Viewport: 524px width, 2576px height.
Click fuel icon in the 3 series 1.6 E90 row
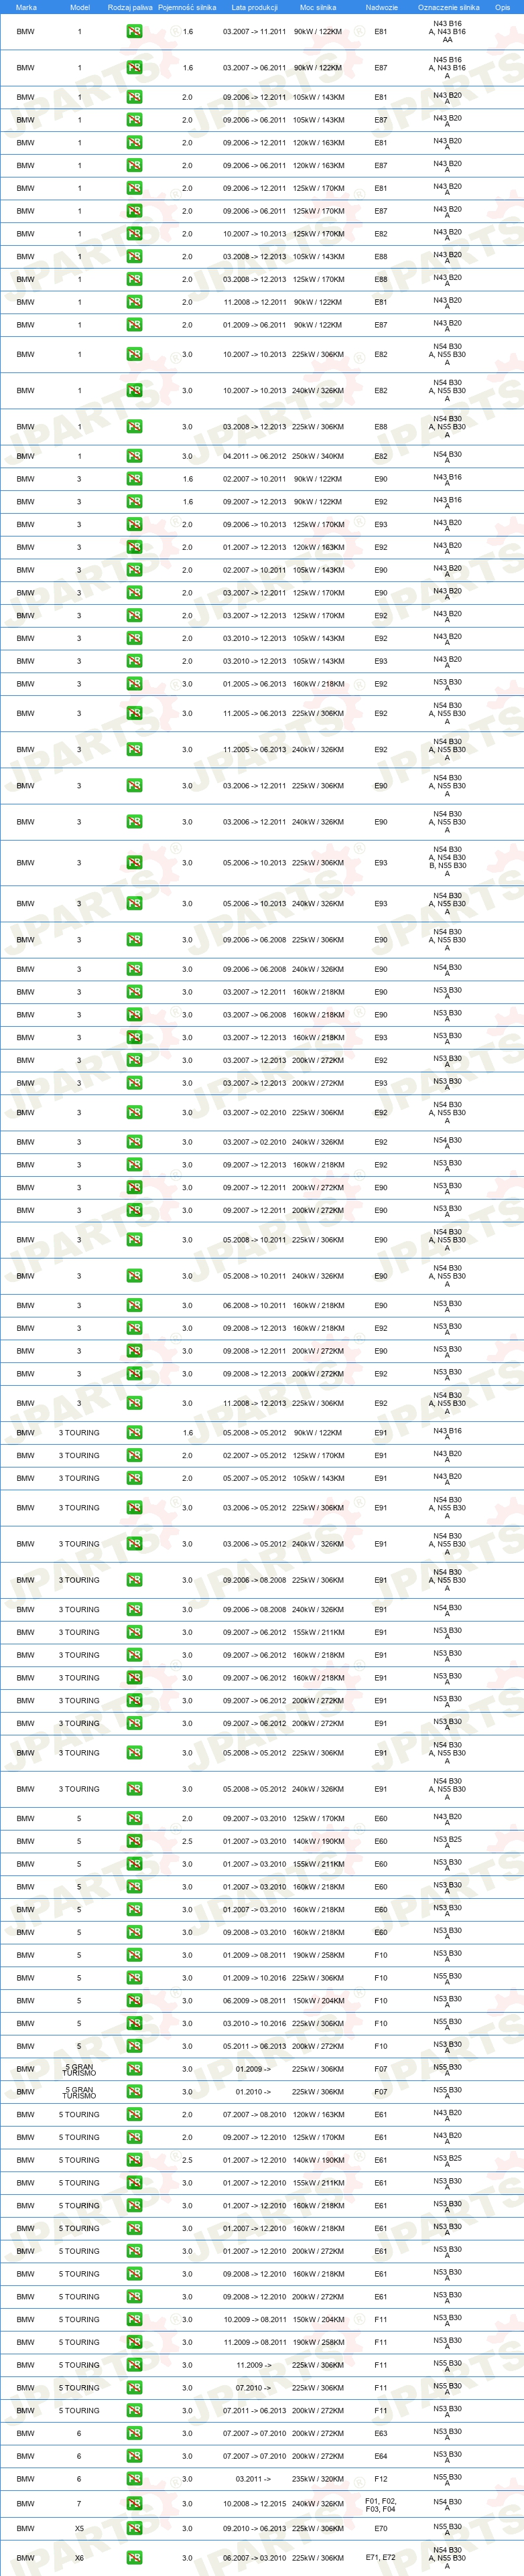pyautogui.click(x=134, y=479)
